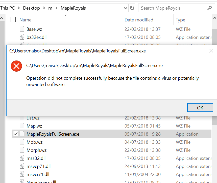Sort files by Type column
Screen dimensions: 217x183
[180, 20]
